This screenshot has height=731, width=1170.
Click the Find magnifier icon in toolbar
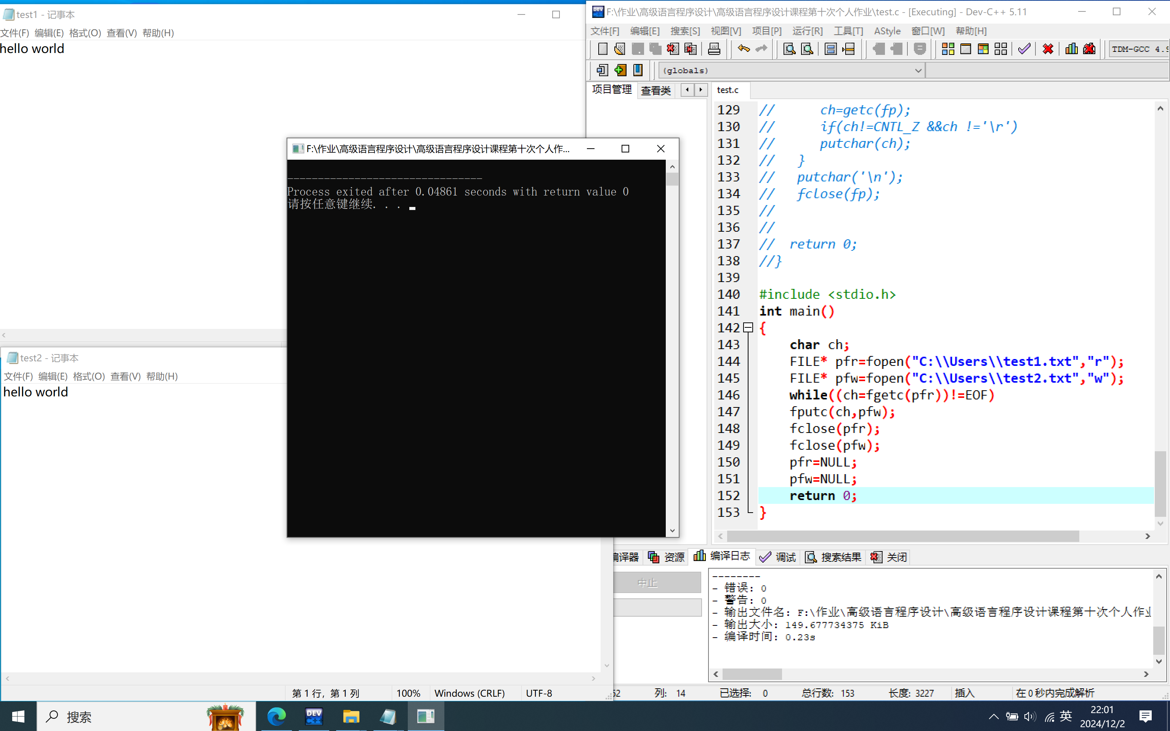tap(789, 49)
